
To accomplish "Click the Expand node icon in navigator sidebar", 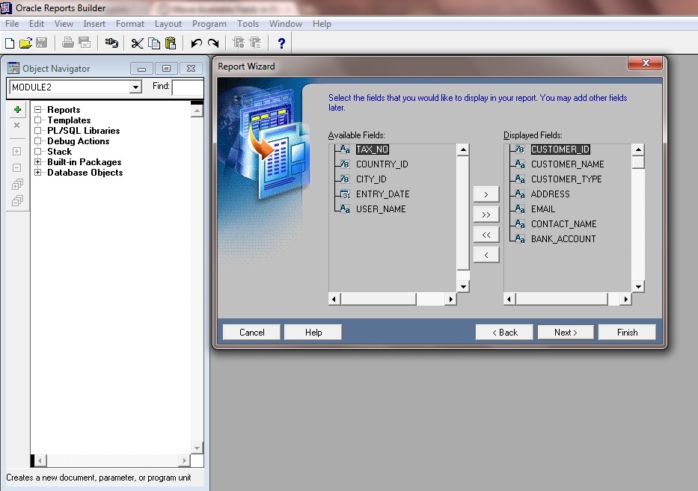I will point(17,151).
